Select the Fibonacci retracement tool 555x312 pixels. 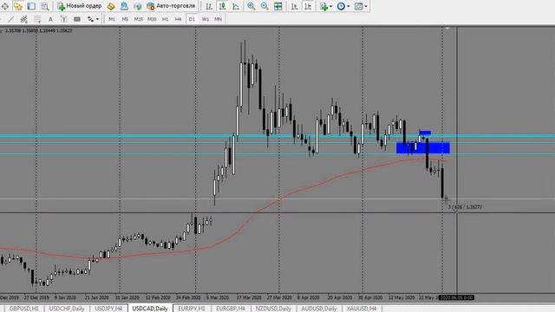(x=36, y=19)
